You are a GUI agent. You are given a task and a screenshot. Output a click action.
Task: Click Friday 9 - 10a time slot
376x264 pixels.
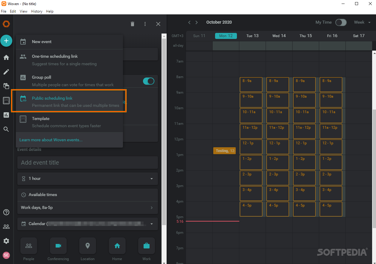pyautogui.click(x=331, y=100)
